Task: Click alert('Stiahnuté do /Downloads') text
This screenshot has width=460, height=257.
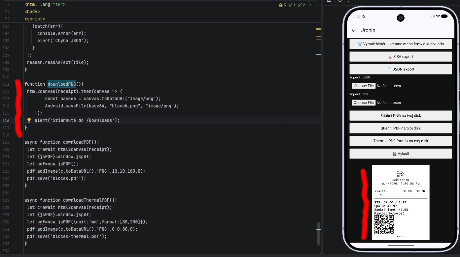Action: 77,120
